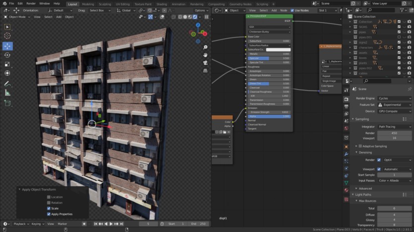Image resolution: width=414 pixels, height=232 pixels.
Task: Open the Physics properties tab
Action: (346, 169)
